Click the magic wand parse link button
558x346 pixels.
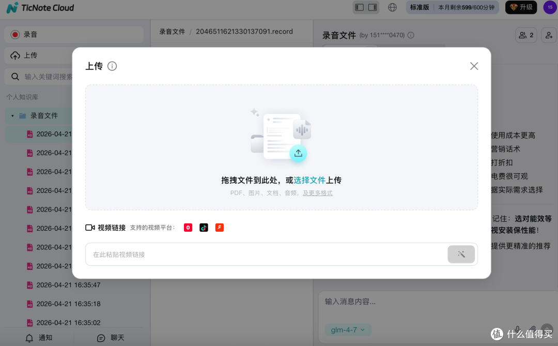[461, 254]
